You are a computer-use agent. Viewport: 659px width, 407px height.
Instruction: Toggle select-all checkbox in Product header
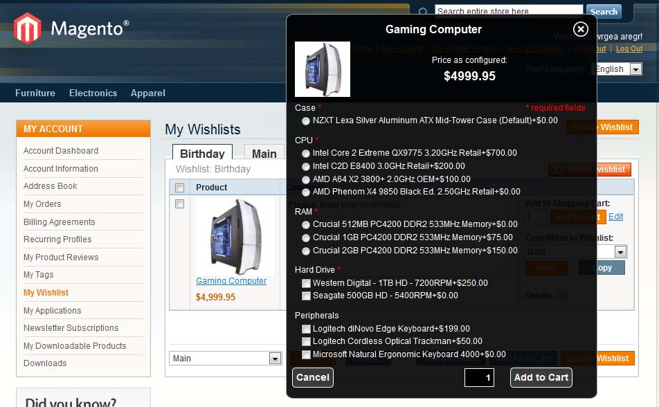click(179, 188)
